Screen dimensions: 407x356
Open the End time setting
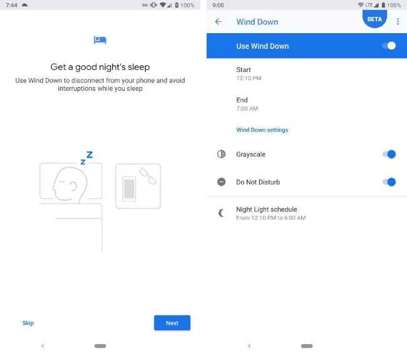tap(307, 104)
